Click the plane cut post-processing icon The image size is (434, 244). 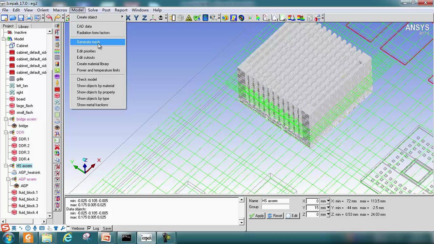click(x=233, y=18)
